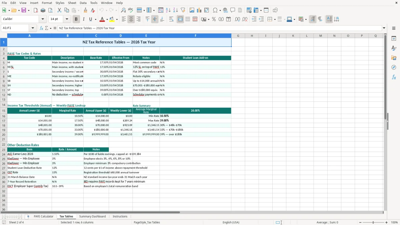This screenshot has width=400, height=225.
Task: Toggle Align Left
Action: point(124,19)
